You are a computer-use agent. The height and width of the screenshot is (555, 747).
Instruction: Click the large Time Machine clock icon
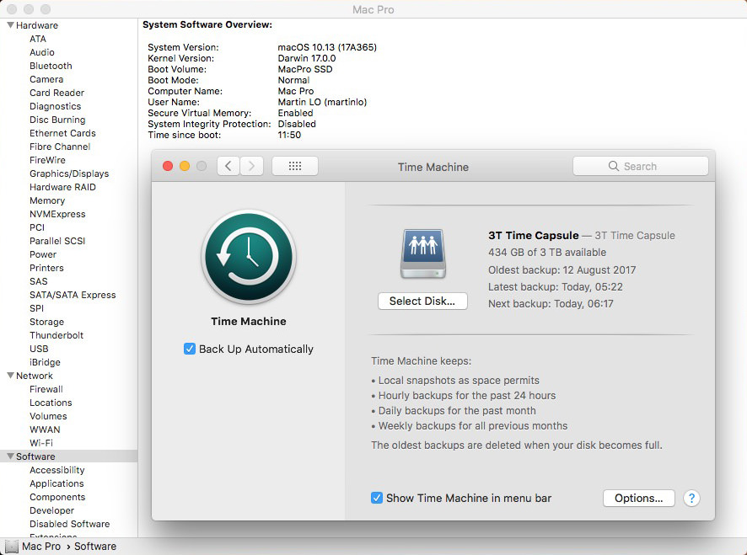249,257
